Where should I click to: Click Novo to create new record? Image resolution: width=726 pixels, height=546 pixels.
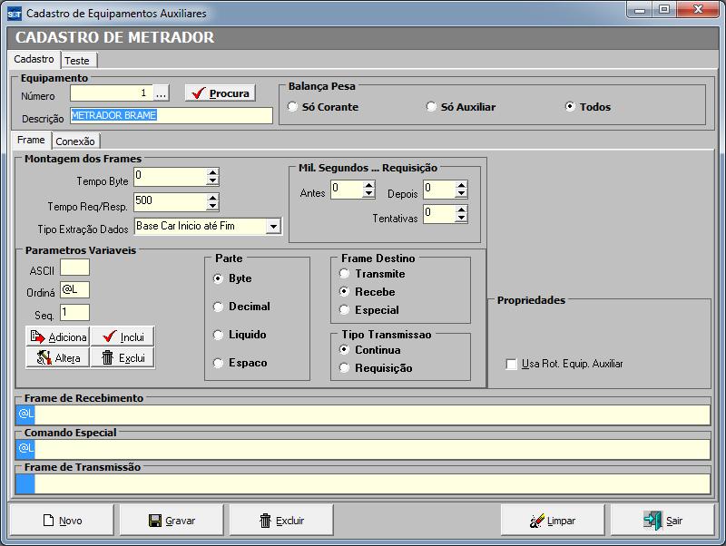(63, 521)
